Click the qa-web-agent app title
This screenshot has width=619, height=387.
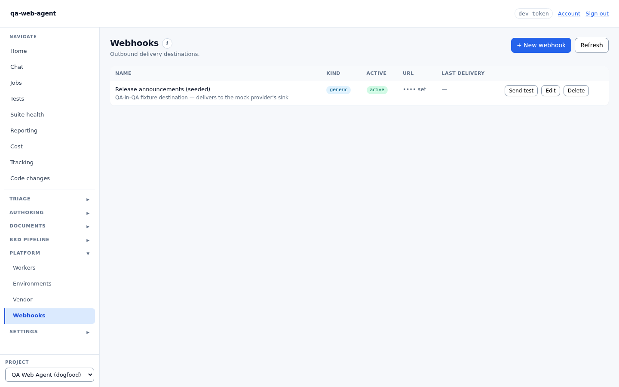pos(33,13)
